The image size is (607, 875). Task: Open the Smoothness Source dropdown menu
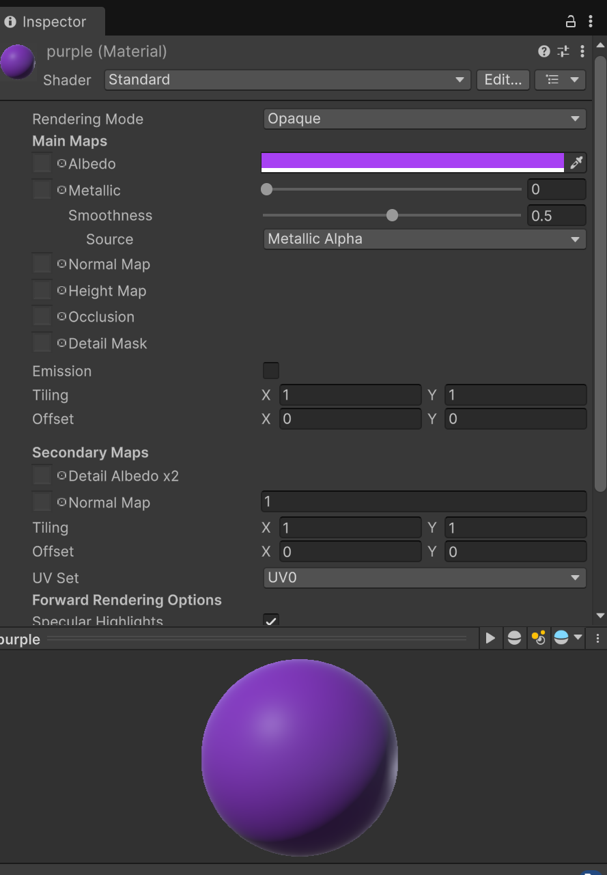pos(424,239)
